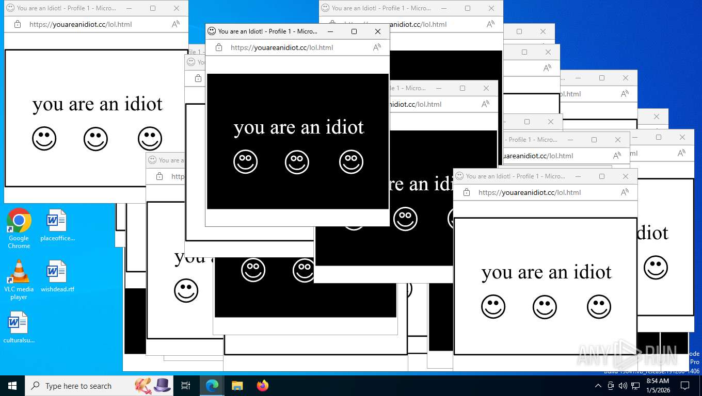The width and height of the screenshot is (702, 396).
Task: Click title bar smiley of front black window
Action: coord(212,31)
